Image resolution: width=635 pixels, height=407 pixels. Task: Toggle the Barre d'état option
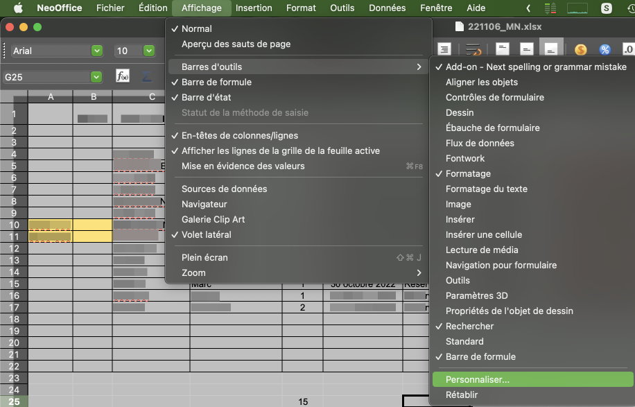pyautogui.click(x=207, y=97)
